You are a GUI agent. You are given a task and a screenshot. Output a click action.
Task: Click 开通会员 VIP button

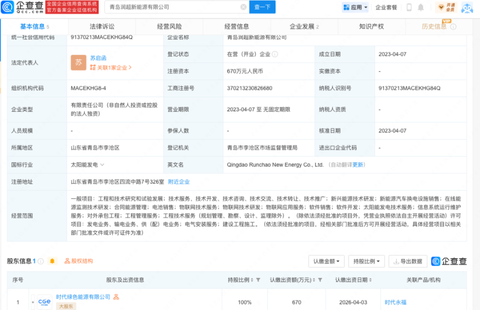446,7
